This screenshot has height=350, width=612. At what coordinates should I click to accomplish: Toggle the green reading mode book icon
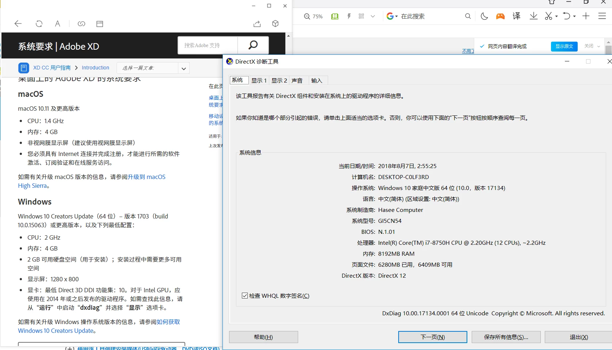coord(335,16)
